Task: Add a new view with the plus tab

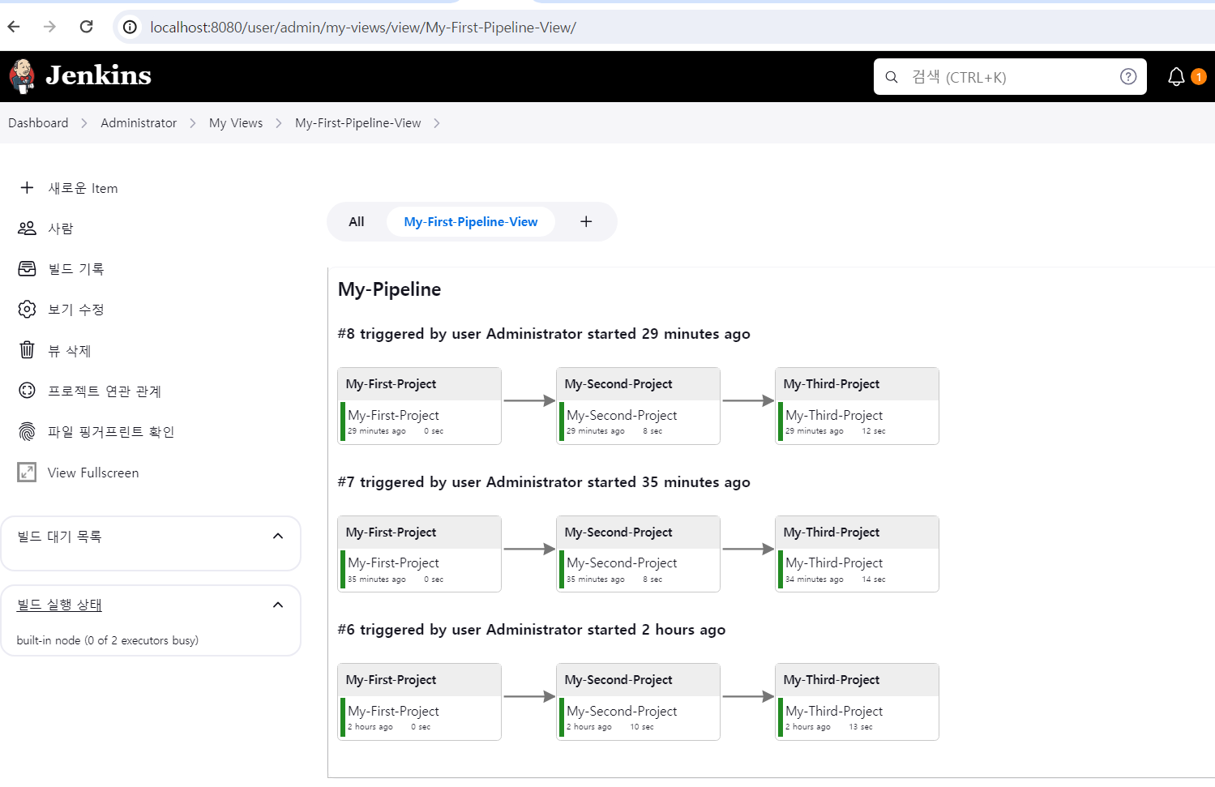Action: [x=585, y=220]
